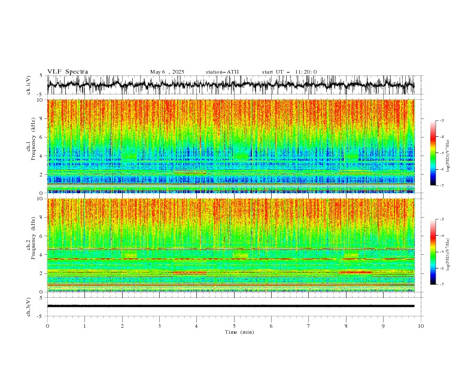The width and height of the screenshot is (474, 366).
Task: Click time axis tick label '5'
Action: tap(234, 326)
